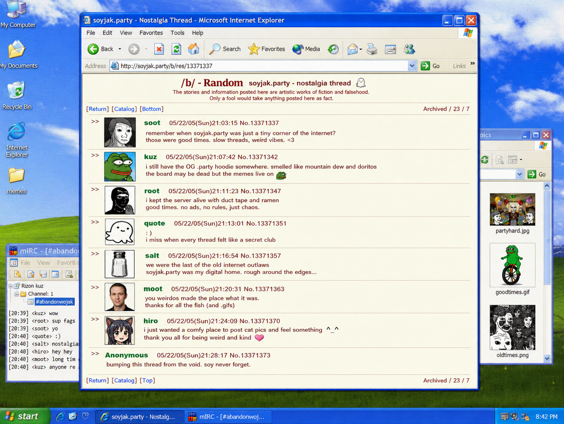Image resolution: width=564 pixels, height=424 pixels.
Task: Open the View menu in Internet Explorer
Action: click(x=126, y=33)
